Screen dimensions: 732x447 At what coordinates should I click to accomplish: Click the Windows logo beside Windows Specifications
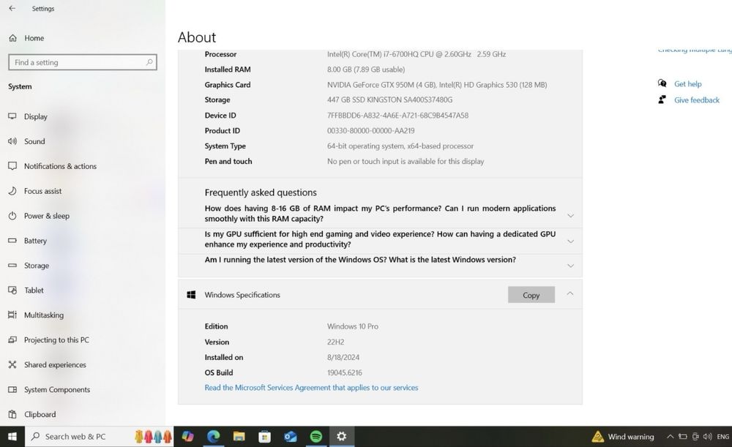(191, 295)
